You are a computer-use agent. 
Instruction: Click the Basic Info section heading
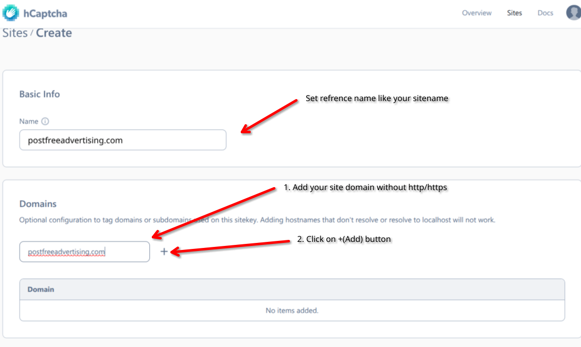[39, 94]
